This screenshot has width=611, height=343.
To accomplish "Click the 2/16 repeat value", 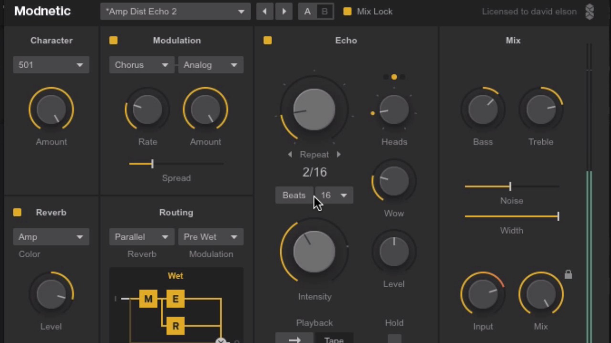I will (x=315, y=172).
